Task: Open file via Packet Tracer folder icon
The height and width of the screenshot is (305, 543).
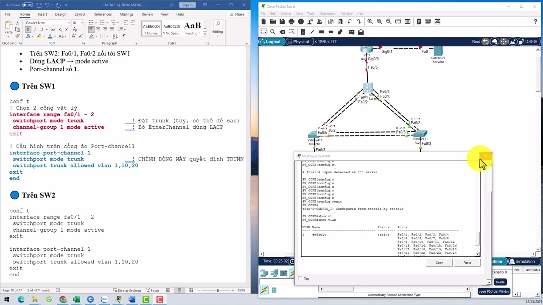Action: click(273, 22)
